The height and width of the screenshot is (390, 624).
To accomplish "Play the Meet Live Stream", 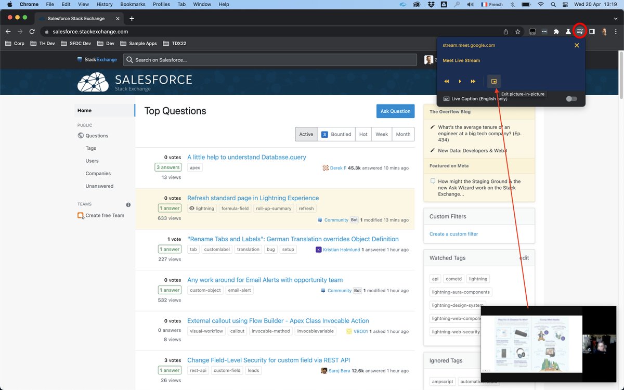I will (x=460, y=82).
